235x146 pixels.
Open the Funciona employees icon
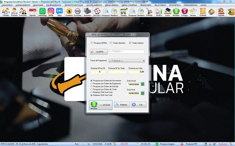[23, 12]
